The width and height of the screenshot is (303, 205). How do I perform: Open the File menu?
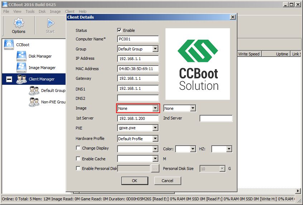point(6,11)
